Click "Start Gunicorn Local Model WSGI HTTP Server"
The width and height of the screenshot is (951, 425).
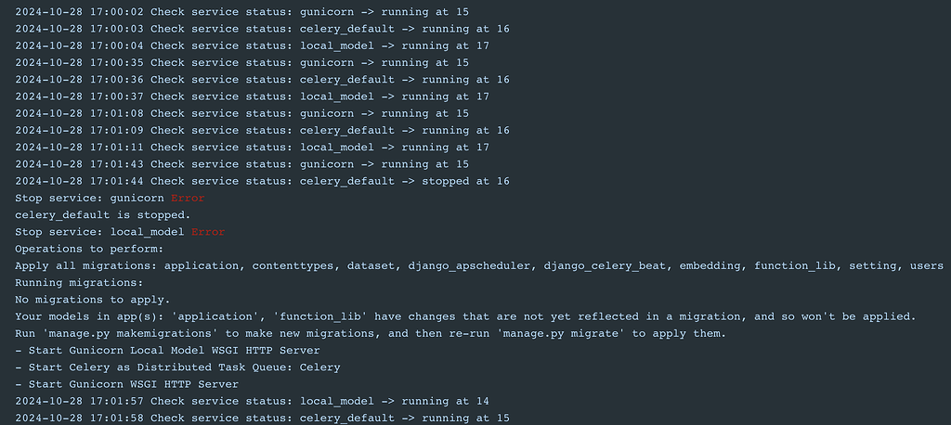coord(167,350)
